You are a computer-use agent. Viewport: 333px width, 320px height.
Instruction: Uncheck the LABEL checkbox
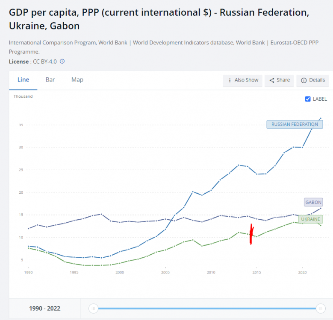308,99
